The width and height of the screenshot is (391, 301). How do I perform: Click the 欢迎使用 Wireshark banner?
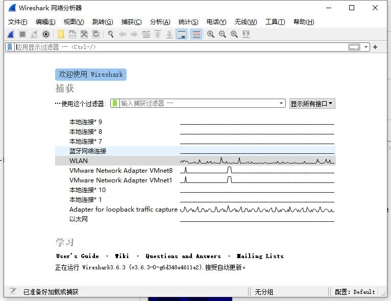coord(91,75)
